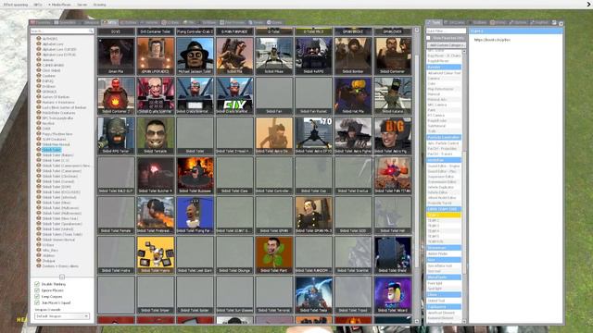Open the Drawing menu in top bar
This screenshot has height=333, width=593.
[x=99, y=5]
